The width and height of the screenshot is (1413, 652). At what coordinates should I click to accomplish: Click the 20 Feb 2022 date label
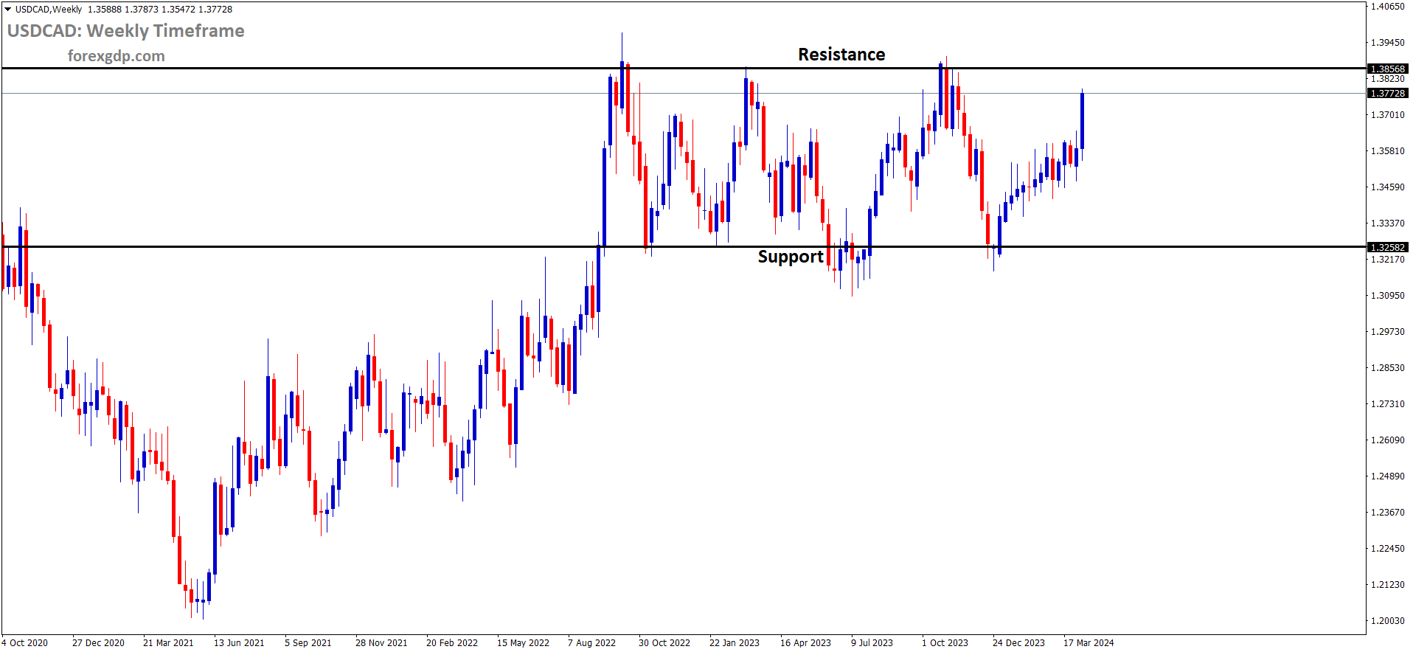452,642
